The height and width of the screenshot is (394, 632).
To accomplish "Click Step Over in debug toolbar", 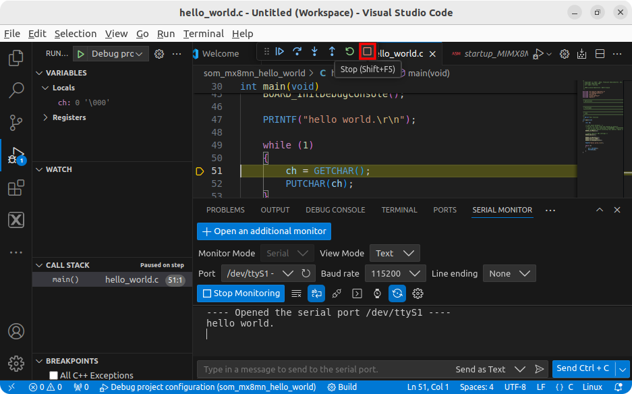I will [x=297, y=51].
